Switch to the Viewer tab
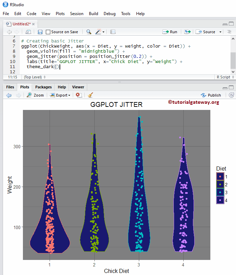 tap(78, 87)
